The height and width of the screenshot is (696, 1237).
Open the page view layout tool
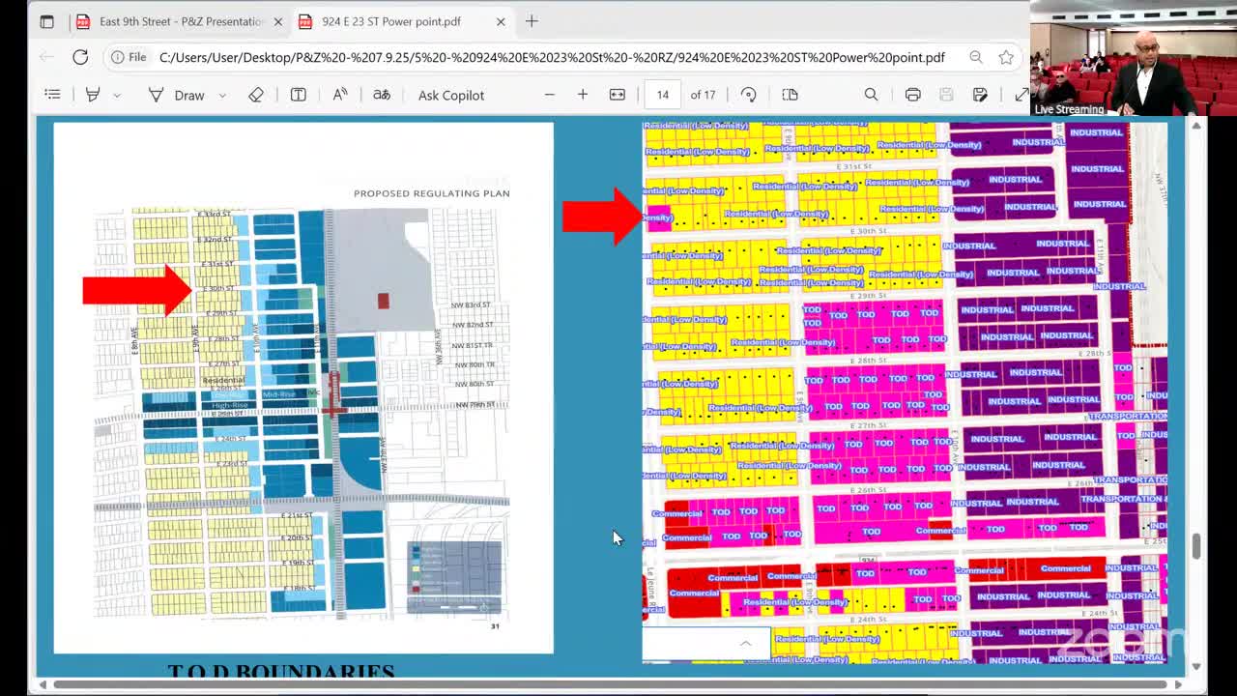[790, 94]
